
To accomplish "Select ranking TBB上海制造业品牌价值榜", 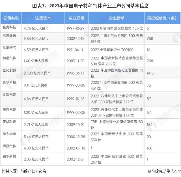I will (x=117, y=125).
